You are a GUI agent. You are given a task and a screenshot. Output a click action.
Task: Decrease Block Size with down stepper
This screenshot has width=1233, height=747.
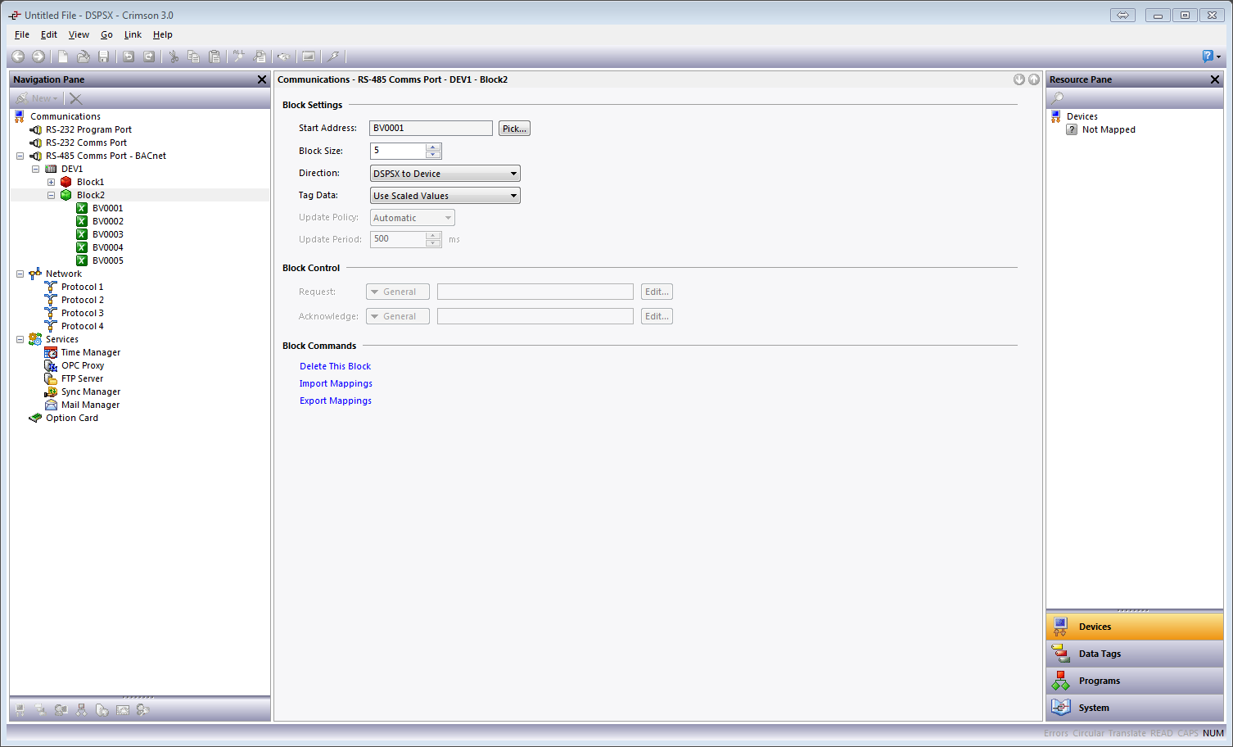tap(433, 155)
